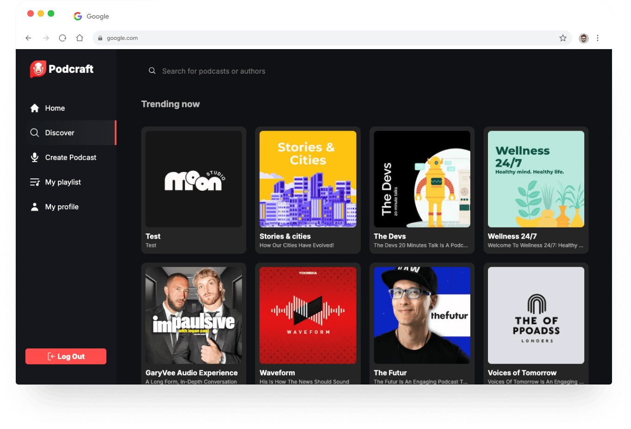This screenshot has width=631, height=429.
Task: Click the Google favicon on the tab
Action: [78, 16]
